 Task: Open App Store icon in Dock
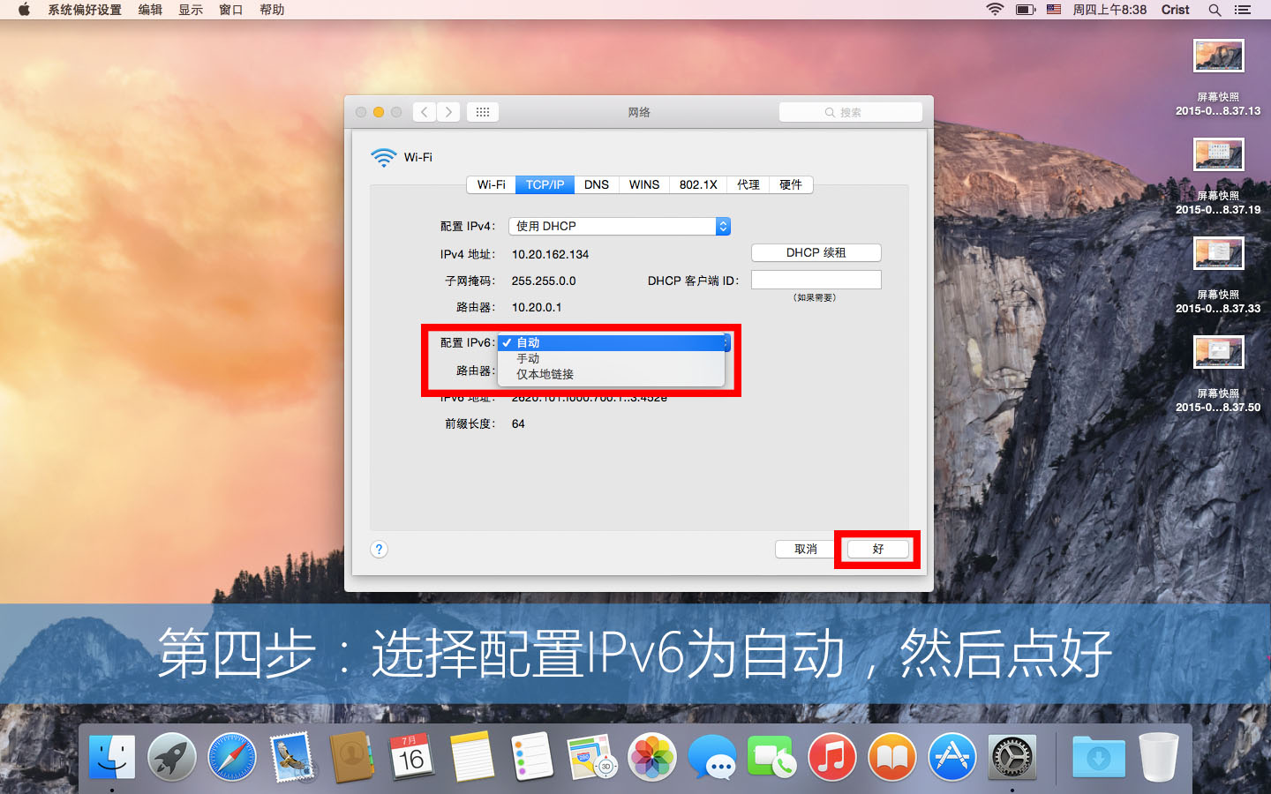pos(952,757)
